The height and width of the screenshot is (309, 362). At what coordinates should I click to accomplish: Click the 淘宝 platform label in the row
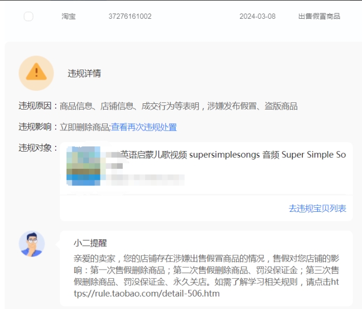(x=69, y=17)
